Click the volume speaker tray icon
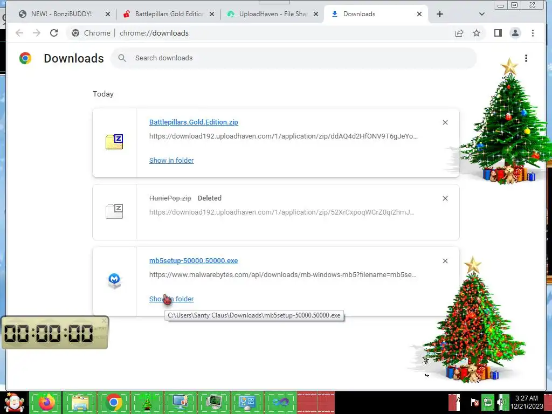 coord(501,402)
